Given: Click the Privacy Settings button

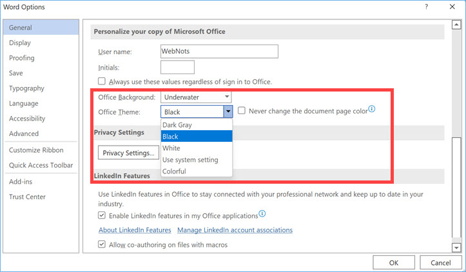Looking at the screenshot, I should pos(128,153).
